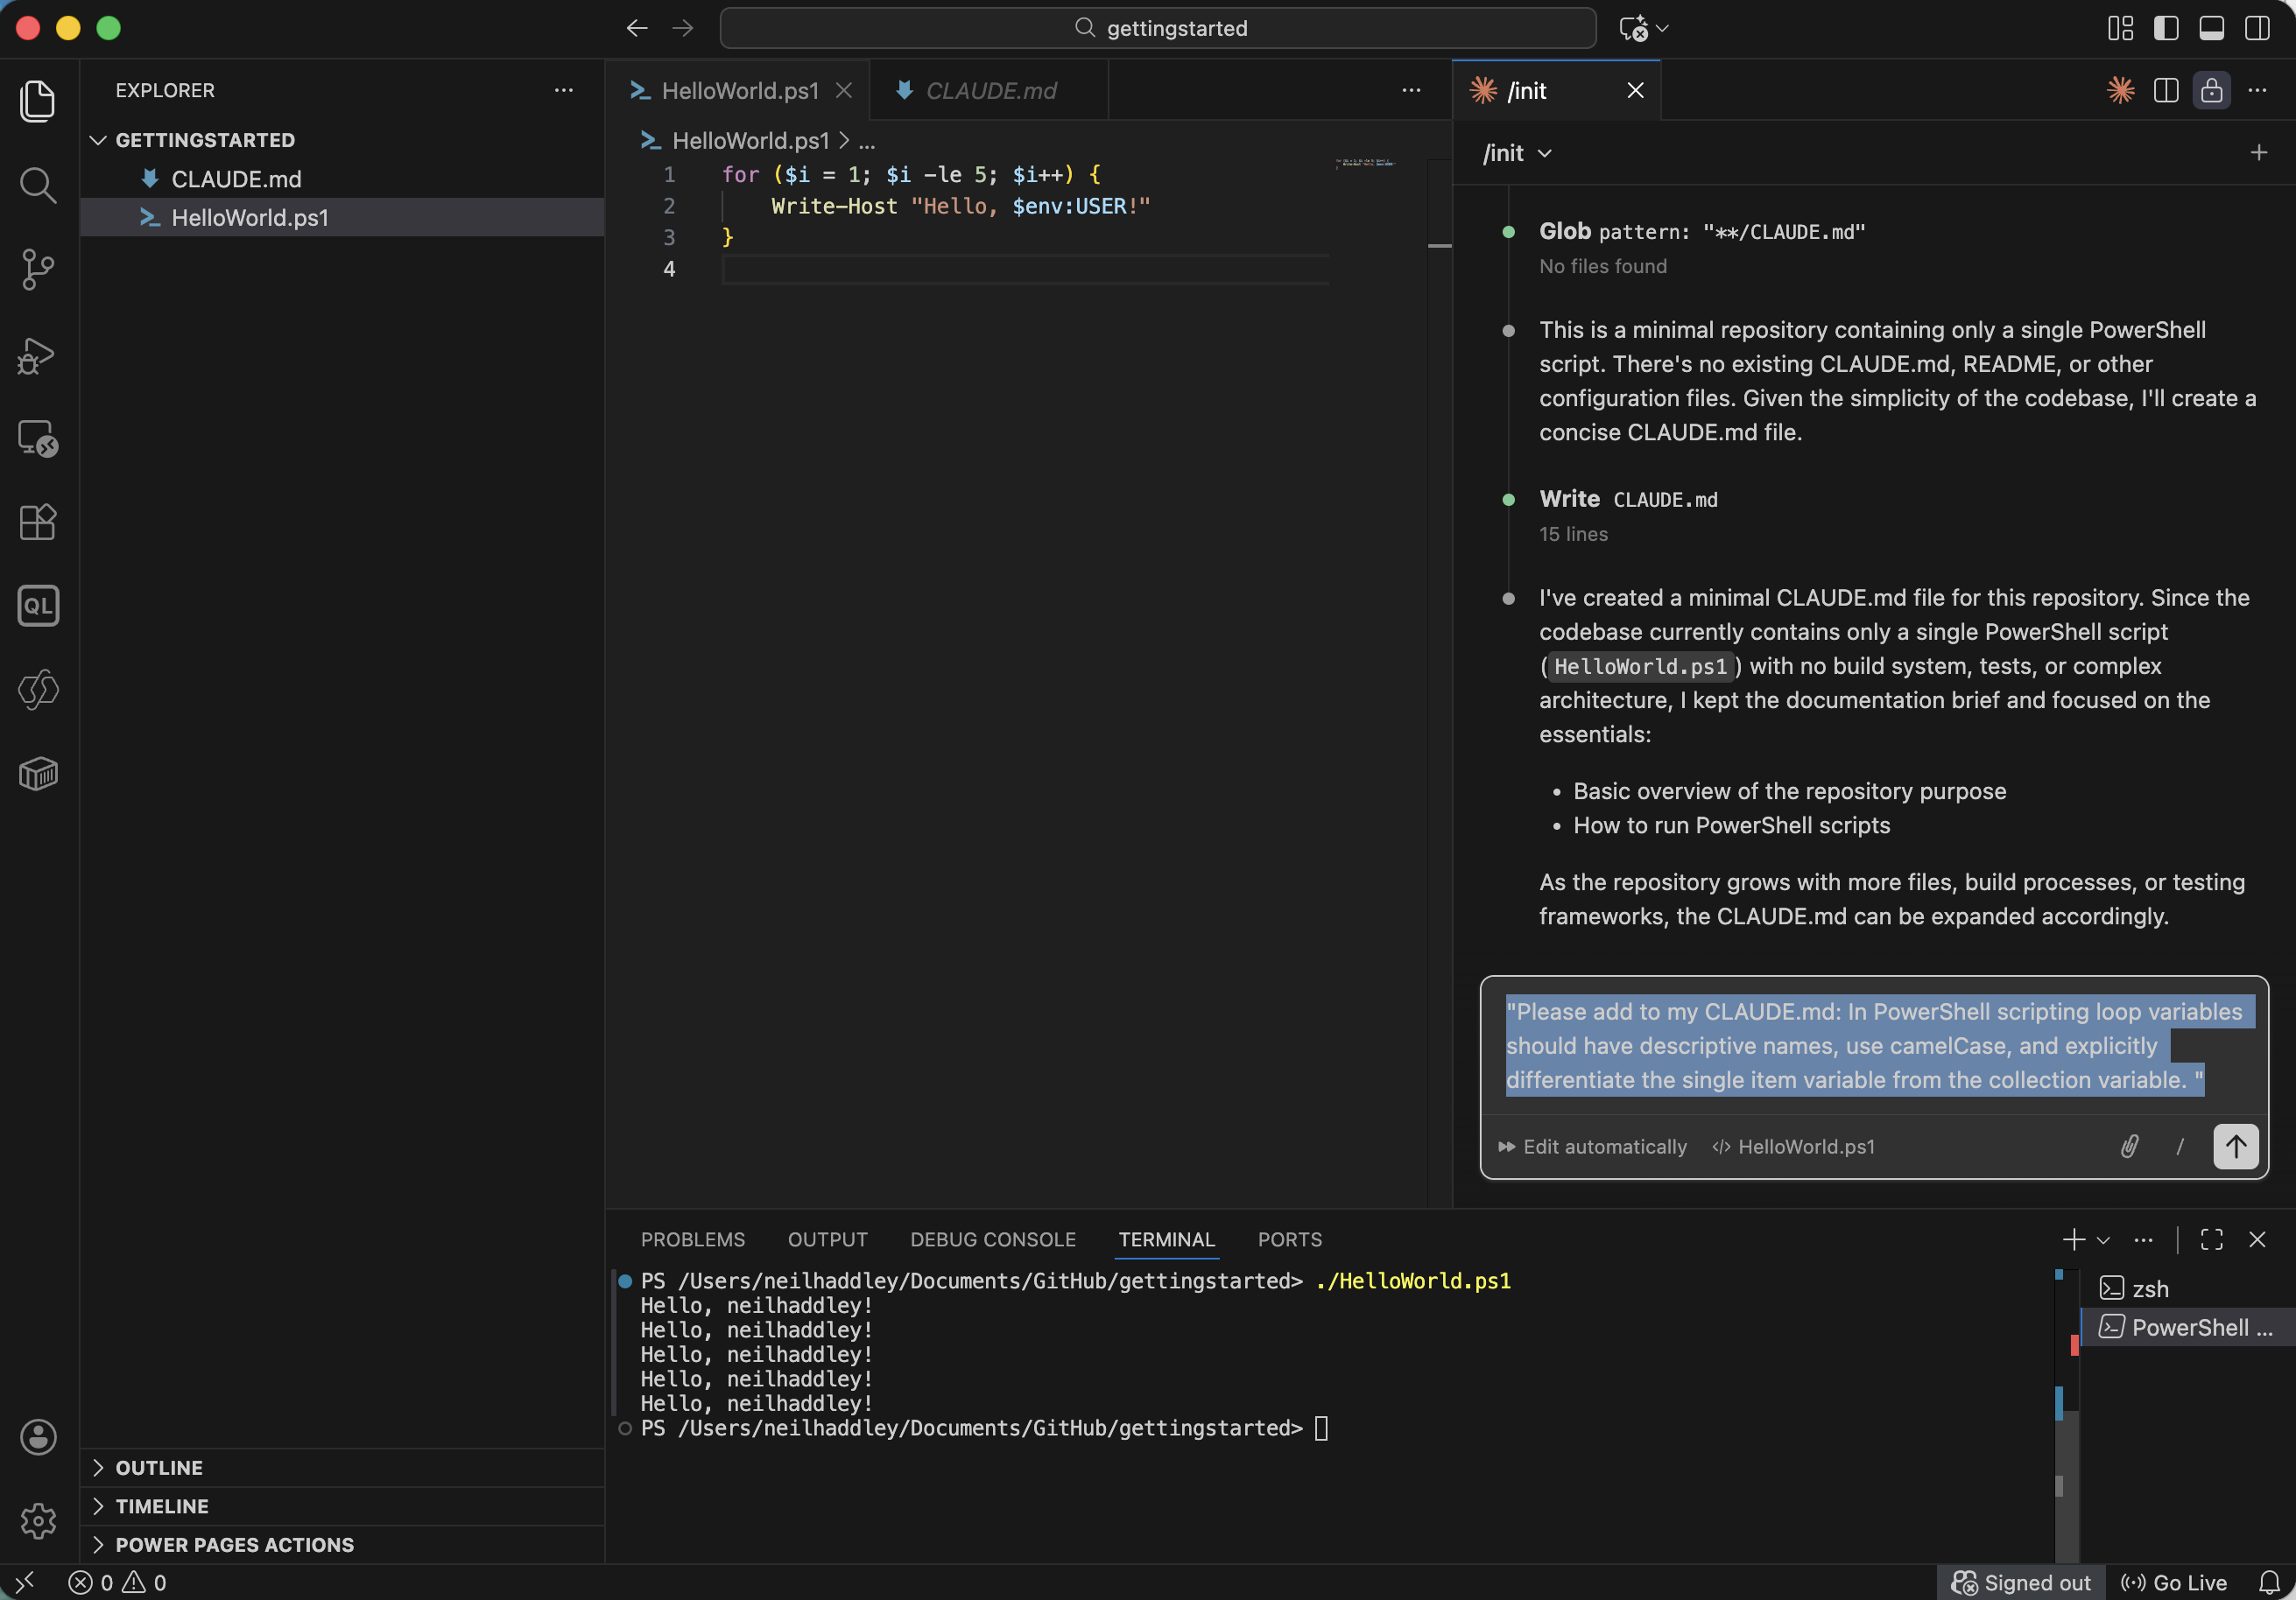2296x1600 pixels.
Task: Open a new terminal with the plus icon
Action: click(2074, 1239)
